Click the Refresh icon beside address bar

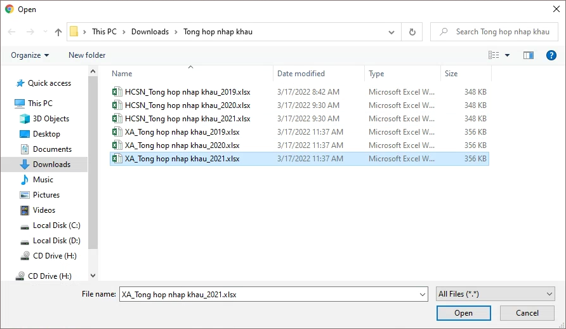click(x=412, y=32)
